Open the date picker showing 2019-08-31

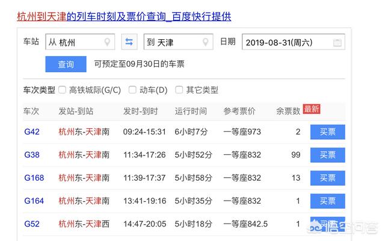click(286, 43)
